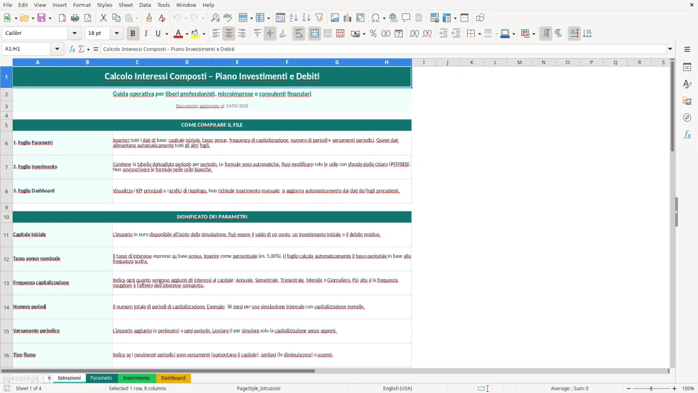
Task: Toggle Italic formatting
Action: coord(145,34)
